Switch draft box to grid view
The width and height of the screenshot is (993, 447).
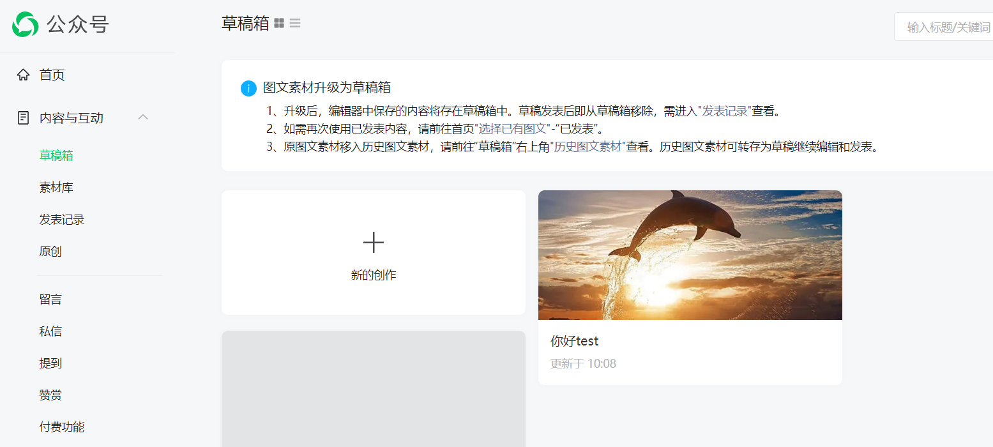coord(279,23)
